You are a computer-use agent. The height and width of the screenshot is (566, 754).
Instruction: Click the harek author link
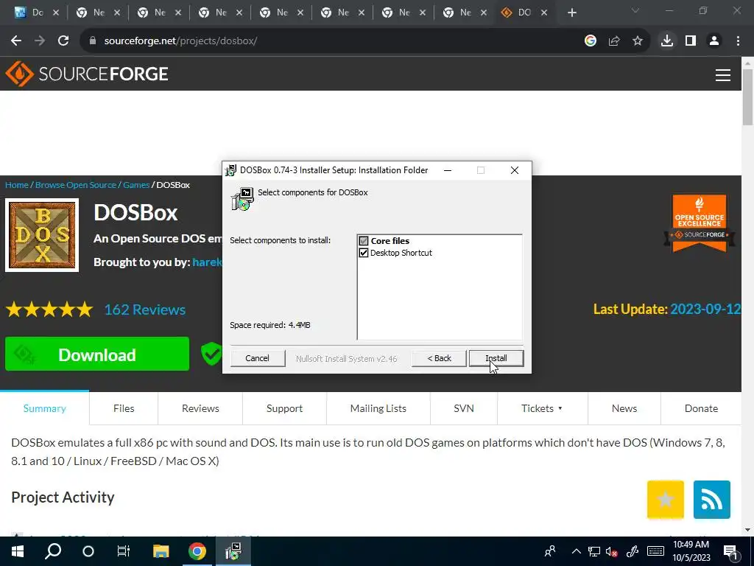pyautogui.click(x=207, y=262)
